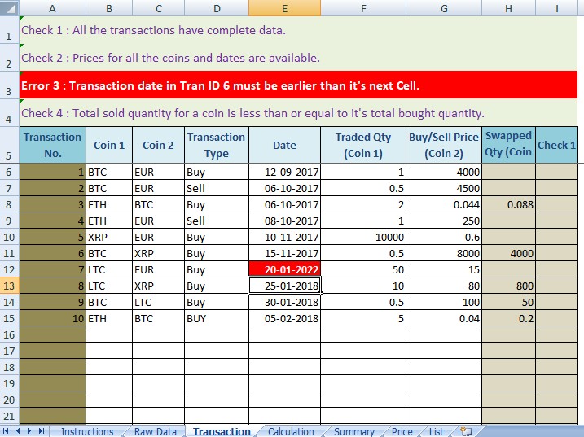Click red Error 3 message cell

click(x=298, y=85)
